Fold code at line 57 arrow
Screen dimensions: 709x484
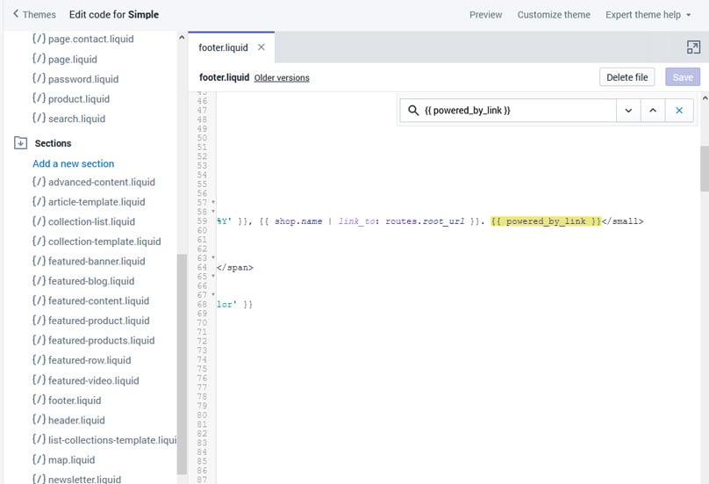point(213,203)
